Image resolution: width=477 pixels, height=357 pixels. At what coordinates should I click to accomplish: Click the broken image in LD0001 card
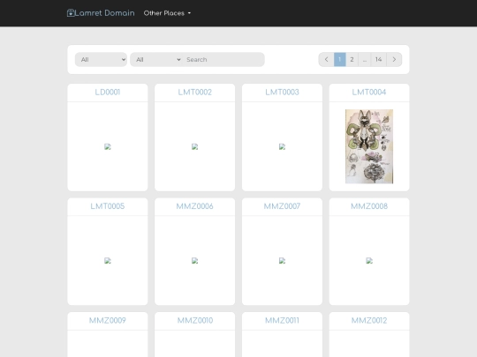click(108, 147)
